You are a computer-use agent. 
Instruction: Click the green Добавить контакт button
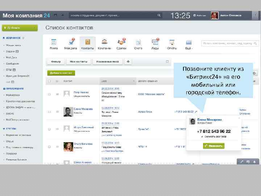point(61,73)
